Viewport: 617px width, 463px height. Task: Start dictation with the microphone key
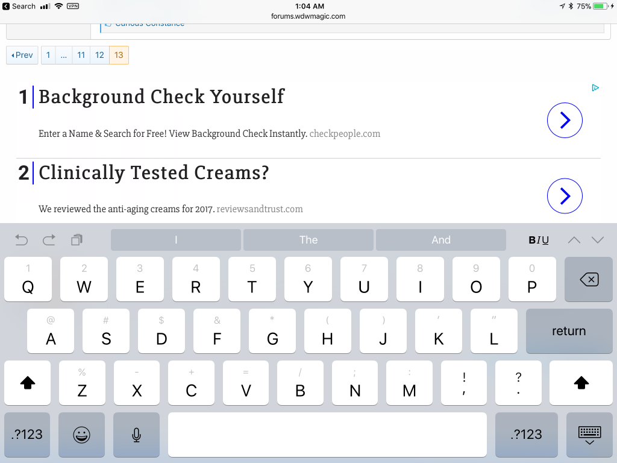[137, 435]
